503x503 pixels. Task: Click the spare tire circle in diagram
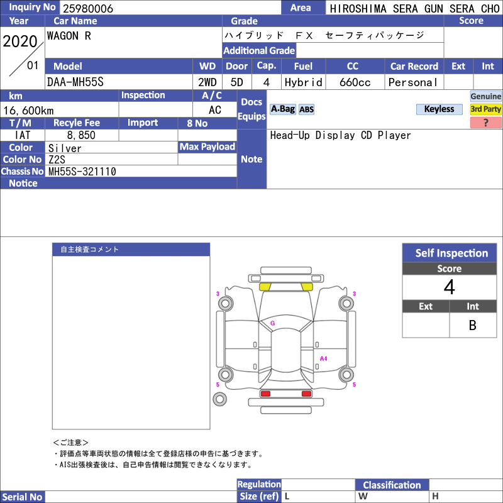[x=219, y=399]
